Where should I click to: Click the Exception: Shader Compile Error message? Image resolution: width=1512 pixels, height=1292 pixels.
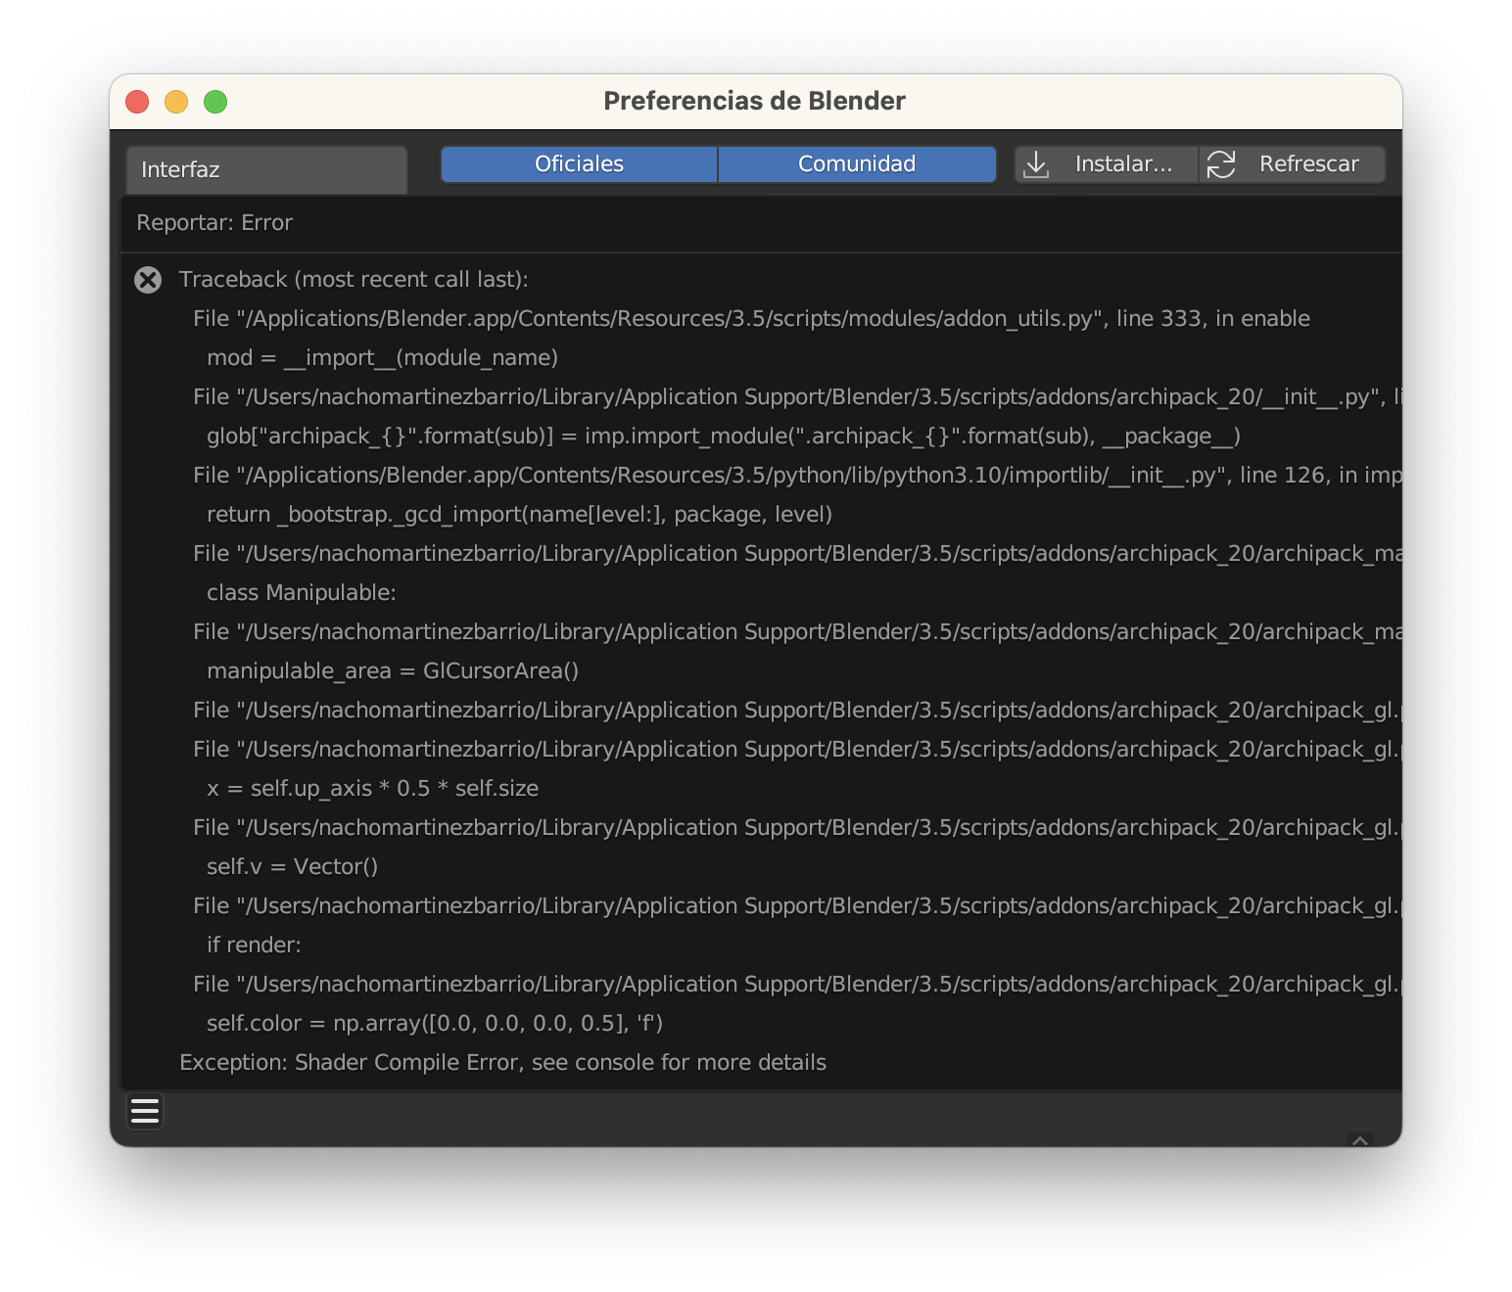[x=502, y=1062]
